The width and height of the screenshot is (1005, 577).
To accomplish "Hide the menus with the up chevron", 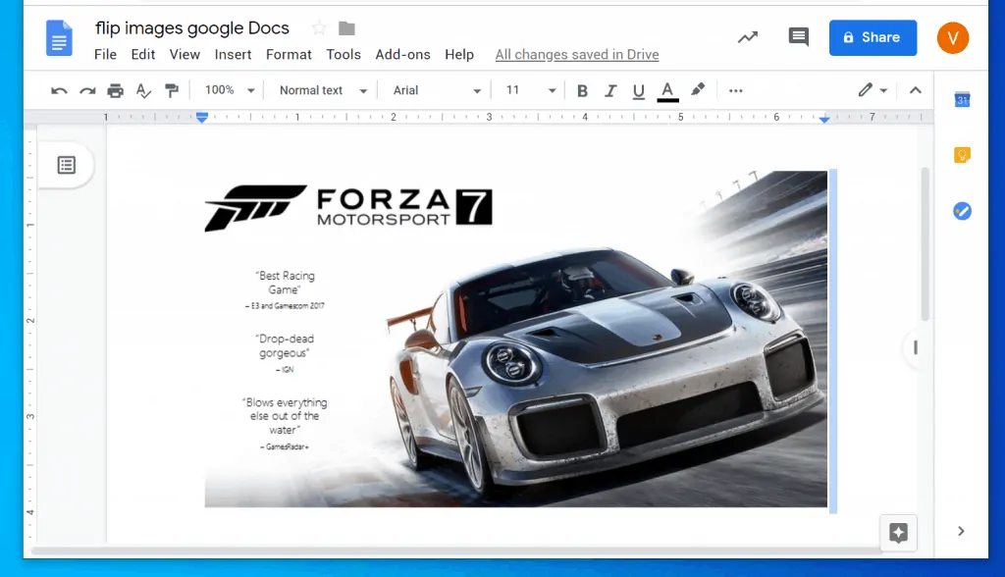I will 916,90.
